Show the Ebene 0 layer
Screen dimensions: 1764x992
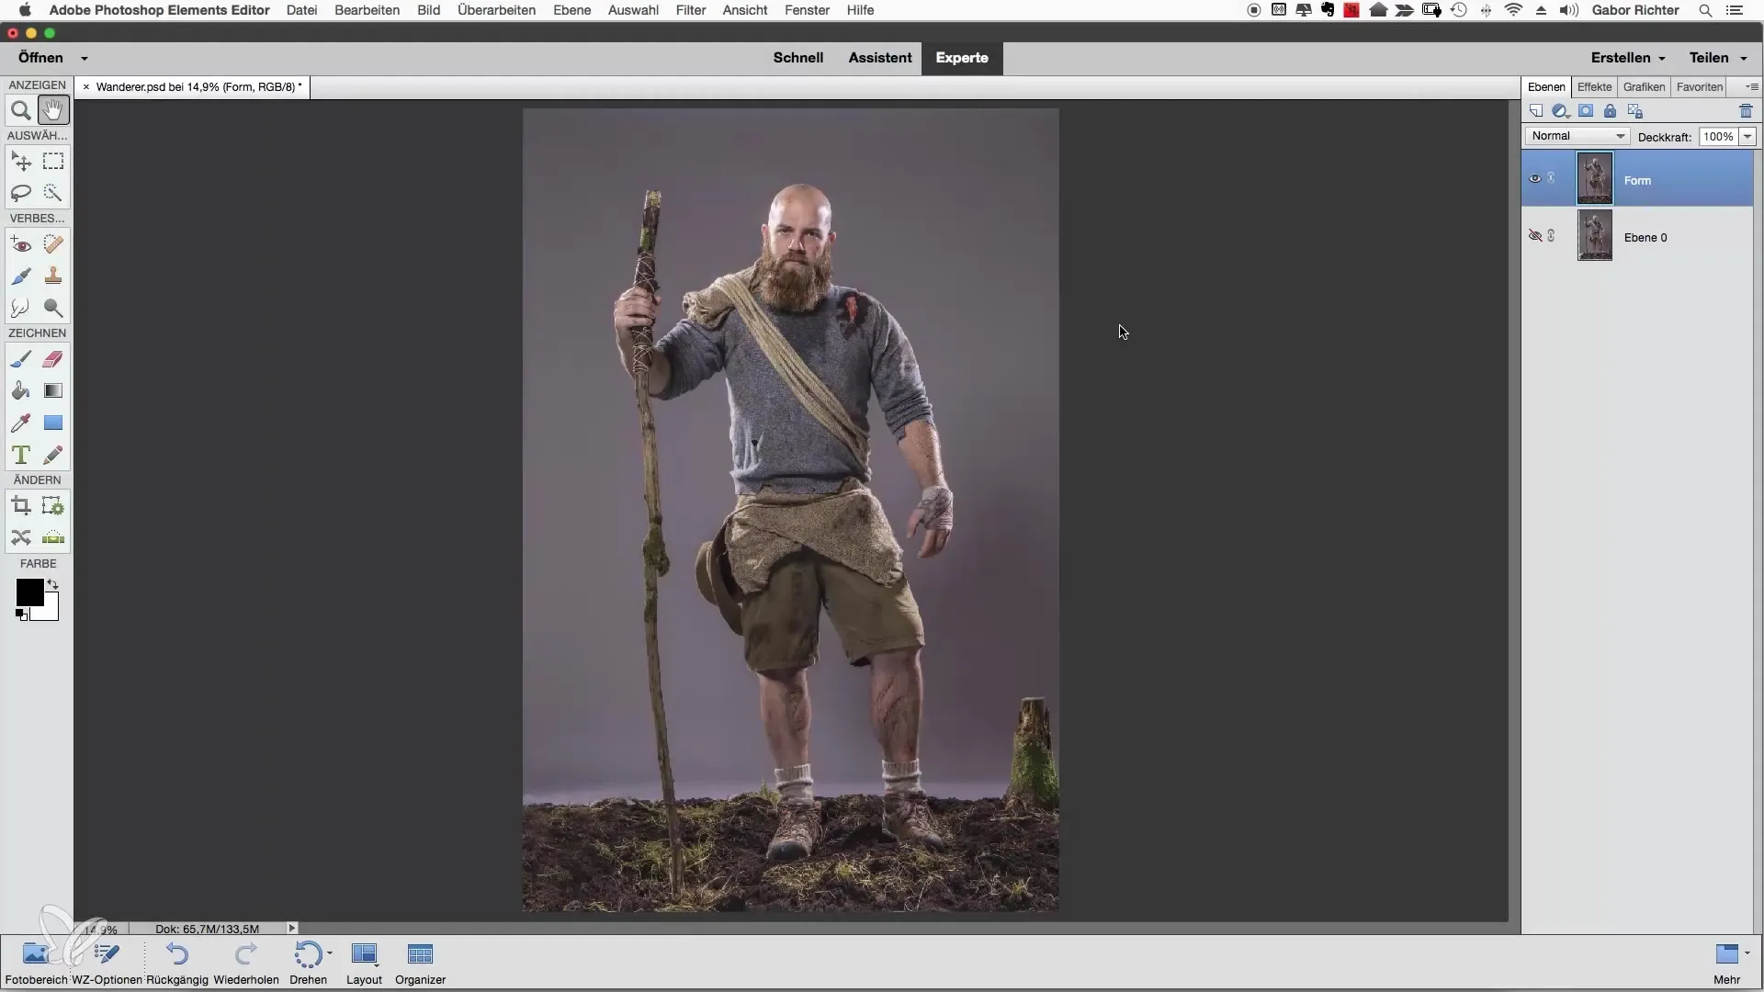point(1534,236)
